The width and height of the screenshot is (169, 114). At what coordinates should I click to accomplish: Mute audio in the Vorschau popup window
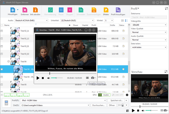coord(48,78)
